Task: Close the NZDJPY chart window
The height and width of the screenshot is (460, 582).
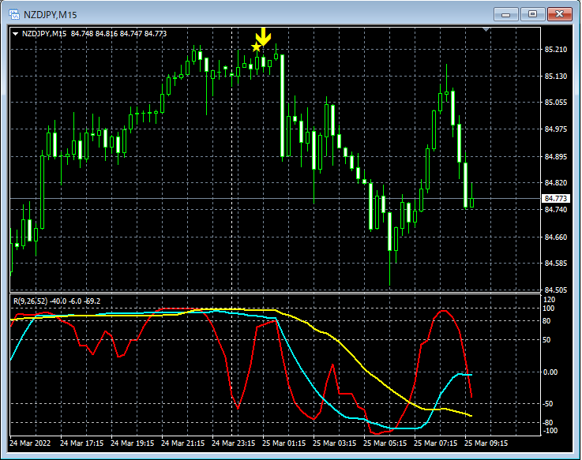Action: click(560, 14)
